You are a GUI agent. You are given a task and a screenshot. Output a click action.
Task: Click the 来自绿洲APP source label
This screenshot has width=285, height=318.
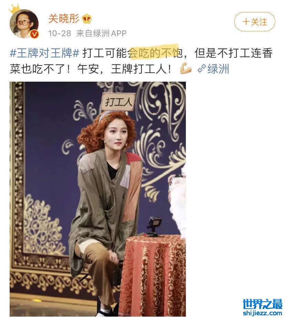101,33
